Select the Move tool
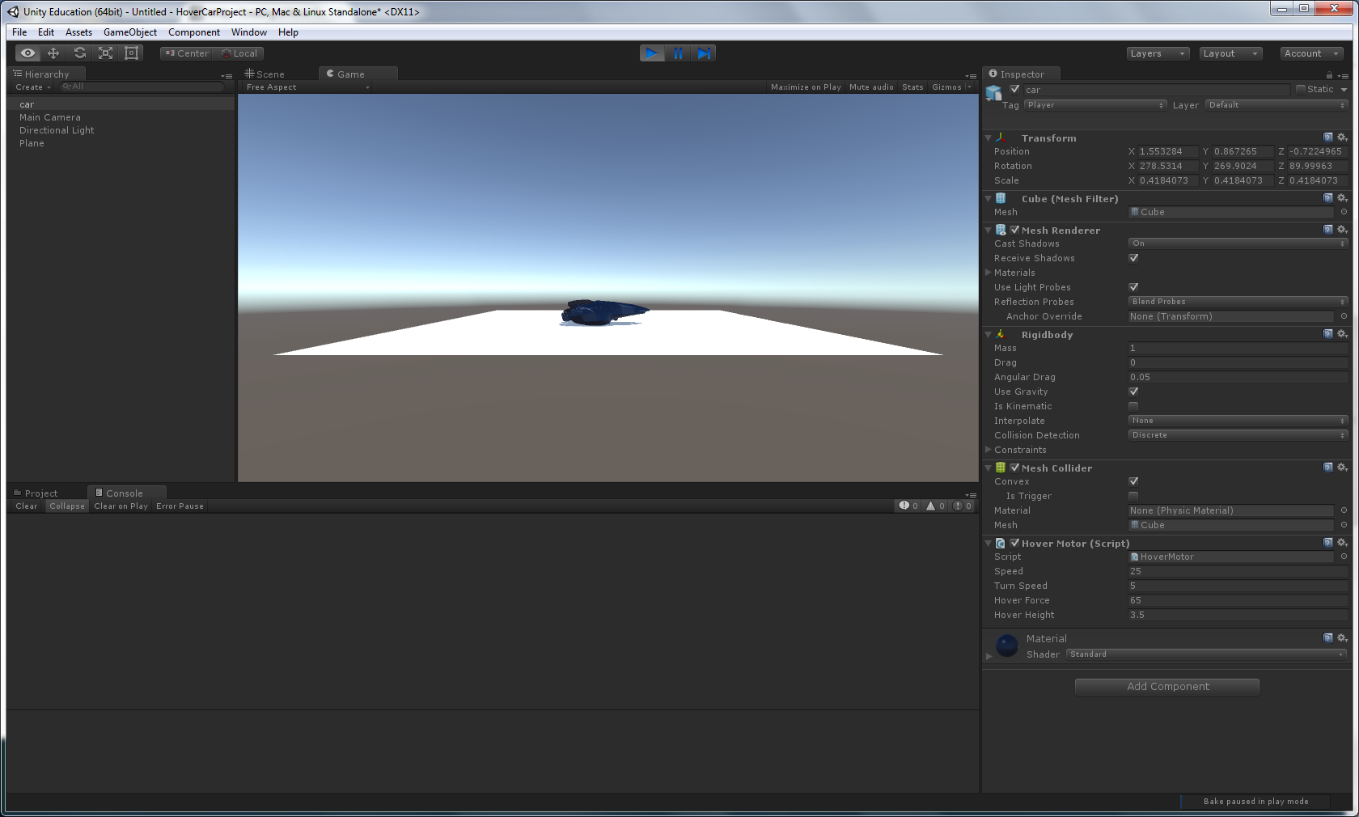Viewport: 1359px width, 817px height. pyautogui.click(x=53, y=53)
